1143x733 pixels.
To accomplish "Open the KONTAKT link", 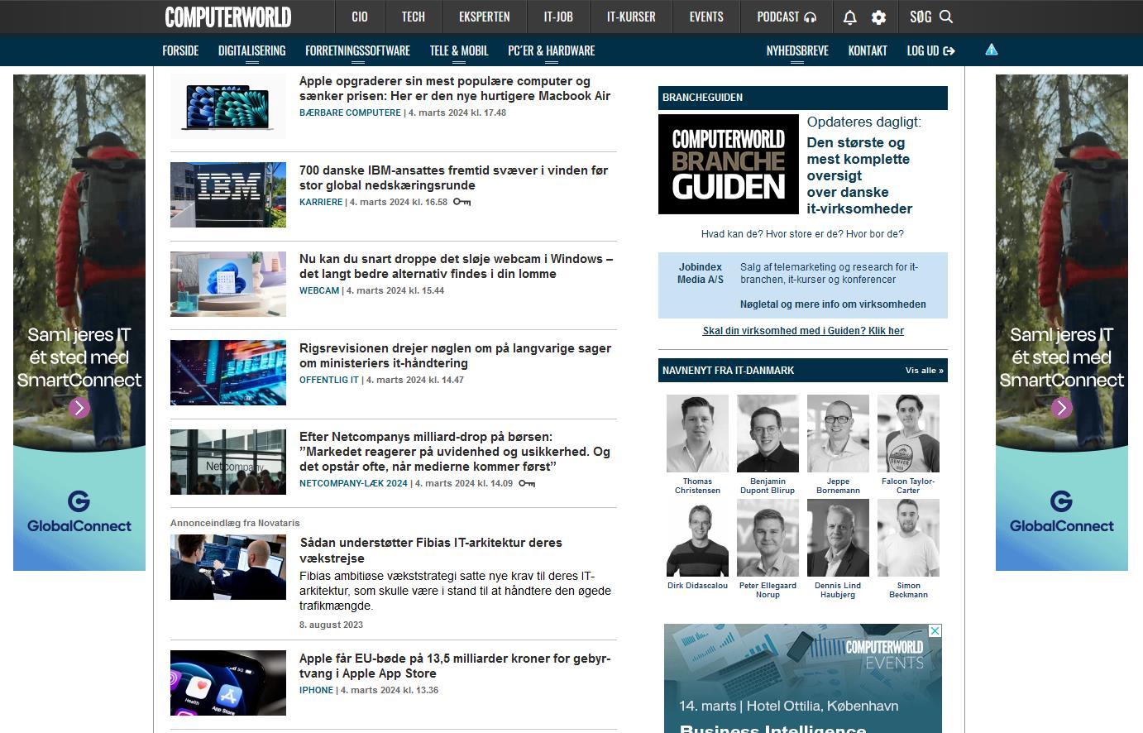I will (868, 50).
